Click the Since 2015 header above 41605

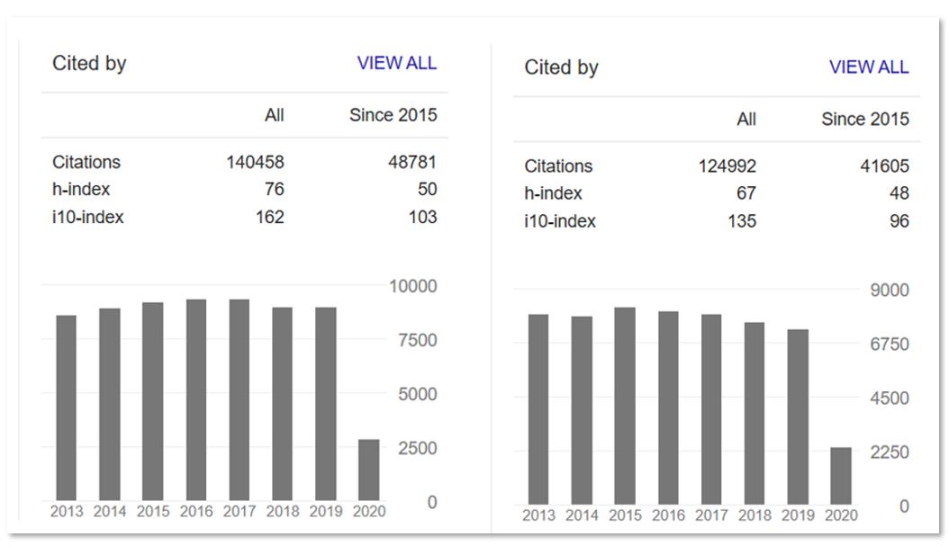(864, 119)
